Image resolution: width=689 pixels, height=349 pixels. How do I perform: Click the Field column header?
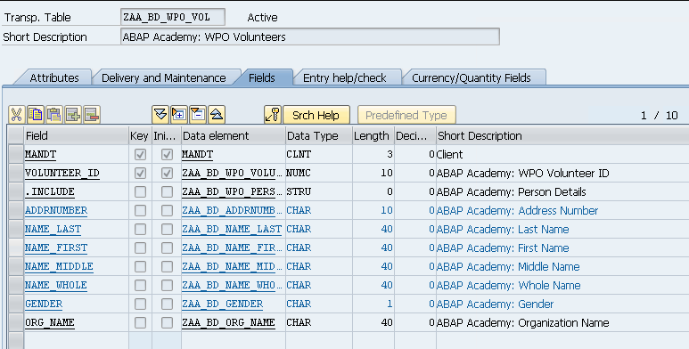pyautogui.click(x=76, y=135)
